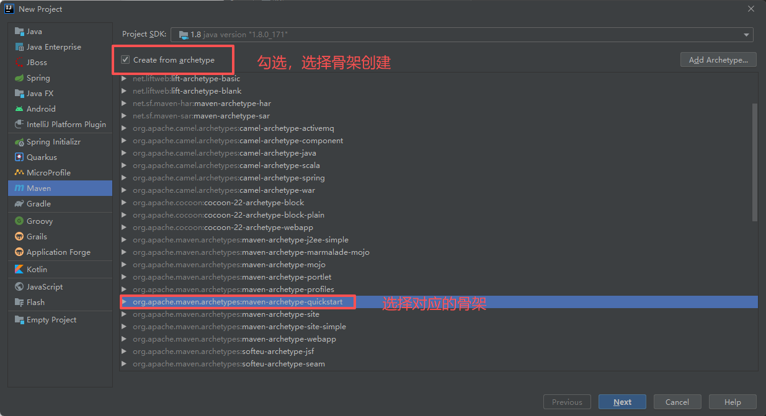The height and width of the screenshot is (416, 766).
Task: Click the IntelliJ IDEA logo in title bar
Action: coord(9,9)
